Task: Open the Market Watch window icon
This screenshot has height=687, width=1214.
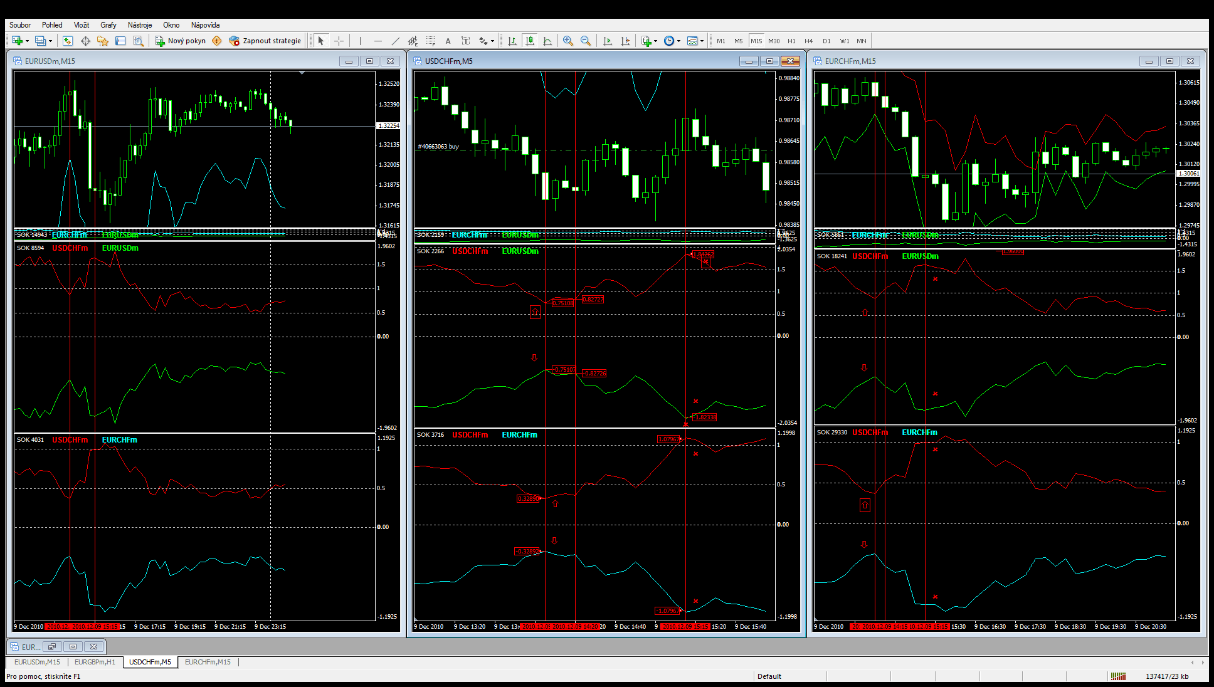Action: [68, 41]
